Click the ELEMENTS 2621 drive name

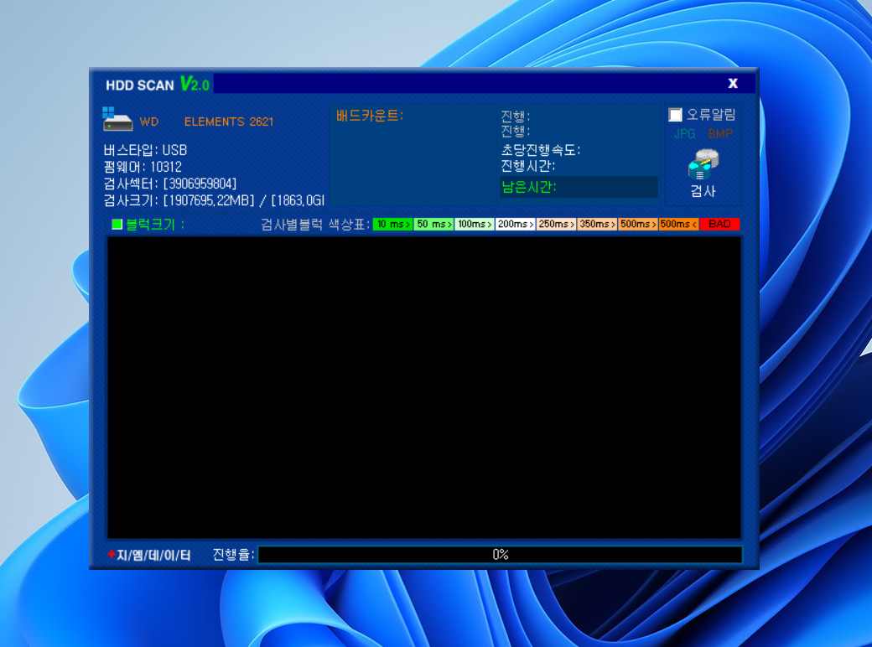coord(229,122)
